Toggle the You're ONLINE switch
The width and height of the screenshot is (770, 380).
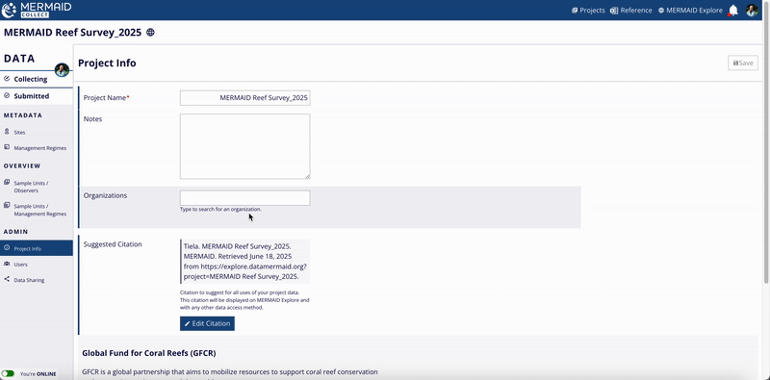9,373
